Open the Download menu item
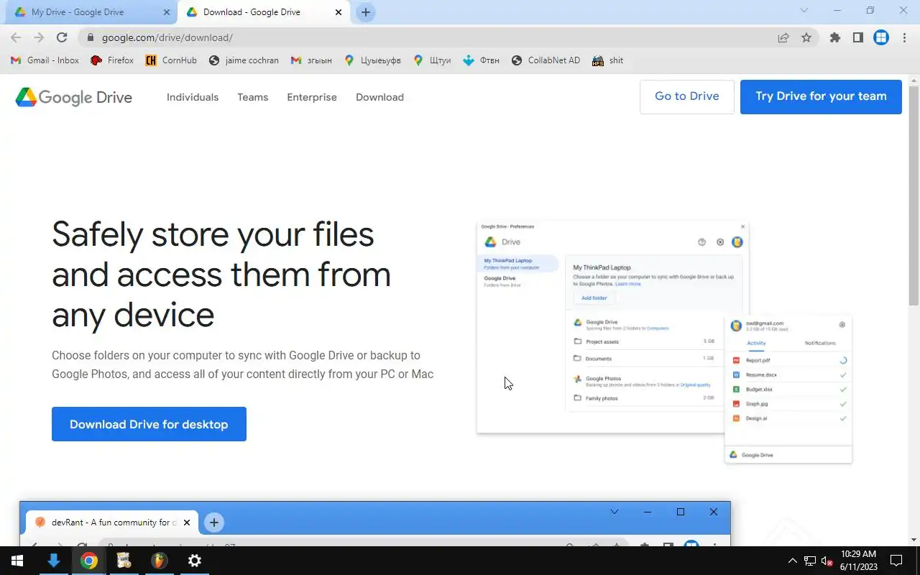 (379, 97)
